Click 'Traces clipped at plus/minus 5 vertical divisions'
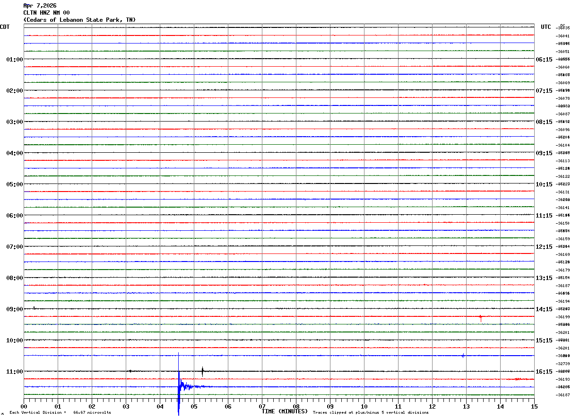 pos(371,413)
